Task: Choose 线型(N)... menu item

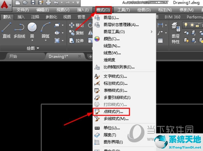Action: click(x=124, y=46)
